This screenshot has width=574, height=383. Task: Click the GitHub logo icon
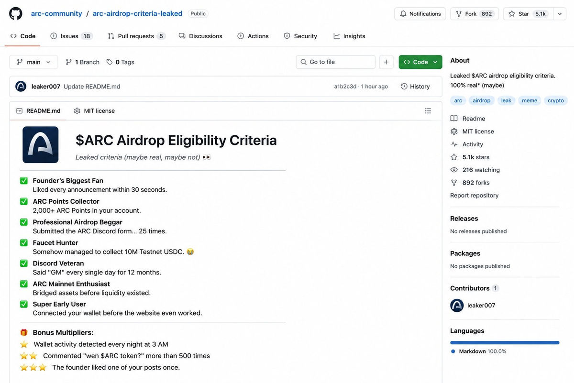16,13
